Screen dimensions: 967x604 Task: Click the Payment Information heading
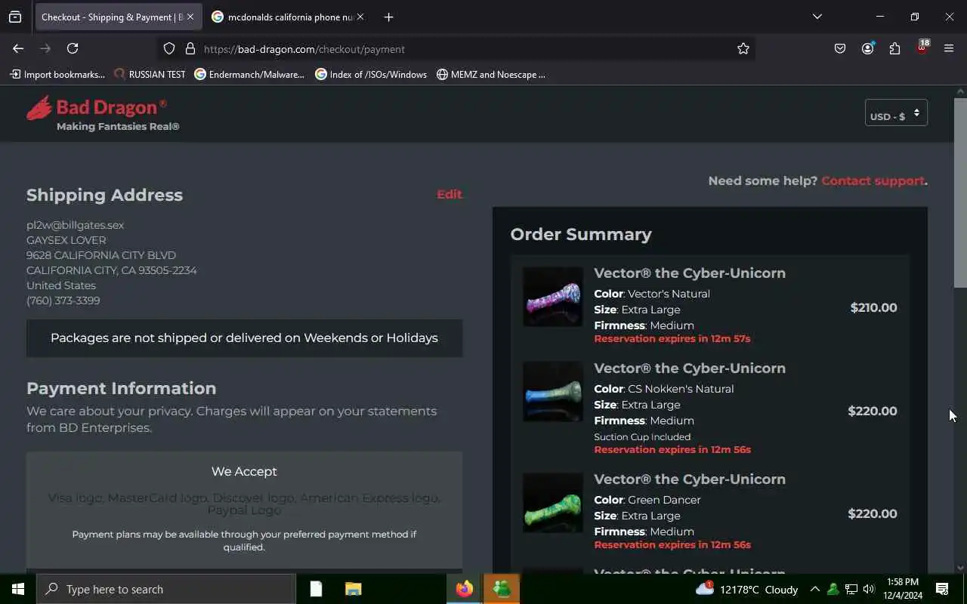pyautogui.click(x=121, y=388)
